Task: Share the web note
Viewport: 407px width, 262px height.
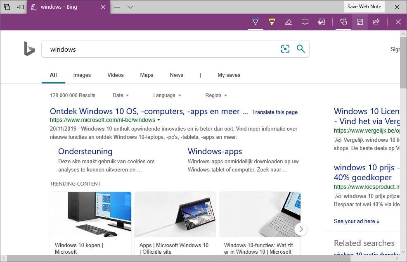Action: pos(376,22)
